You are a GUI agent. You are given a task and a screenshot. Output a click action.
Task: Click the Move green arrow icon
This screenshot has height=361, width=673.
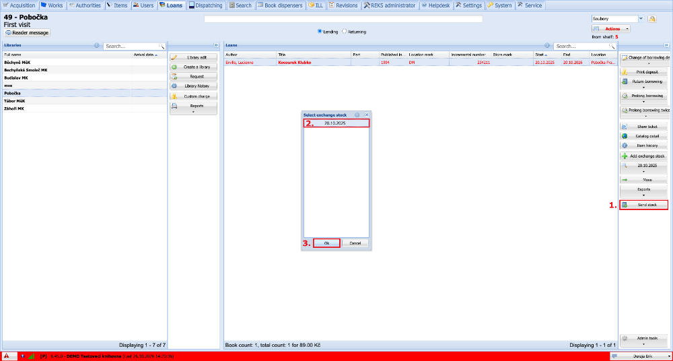[x=625, y=180]
